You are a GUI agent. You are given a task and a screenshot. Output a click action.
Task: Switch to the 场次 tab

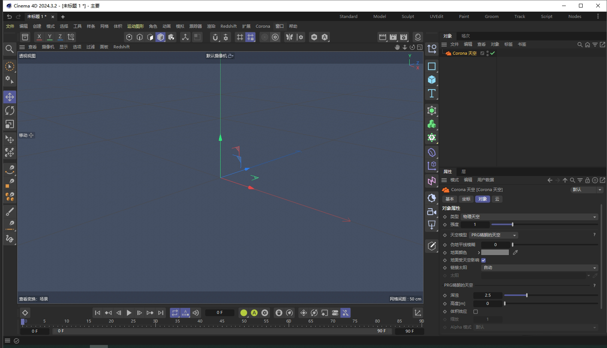465,36
